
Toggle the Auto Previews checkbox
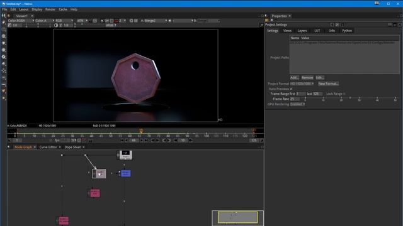pyautogui.click(x=291, y=89)
